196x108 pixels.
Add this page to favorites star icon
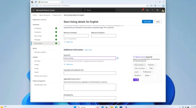coord(147,6)
